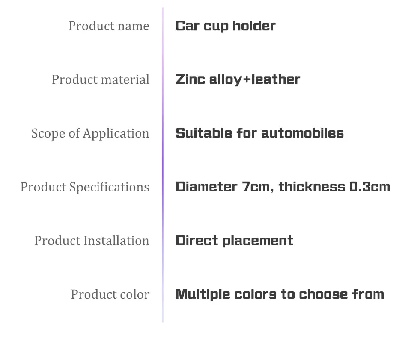The image size is (411, 347).
Task: Click the word 'holder' in product name
Action: (254, 26)
